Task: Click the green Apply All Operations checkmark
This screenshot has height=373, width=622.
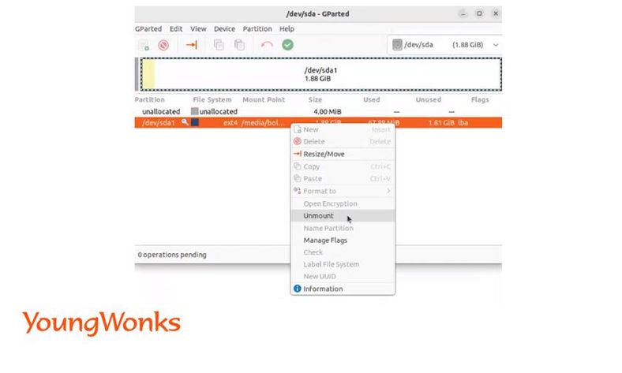Action: pyautogui.click(x=287, y=45)
